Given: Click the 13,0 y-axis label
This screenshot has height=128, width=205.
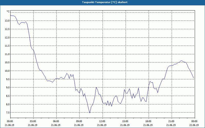Looking at the screenshot, I should pyautogui.click(x=7, y=21).
